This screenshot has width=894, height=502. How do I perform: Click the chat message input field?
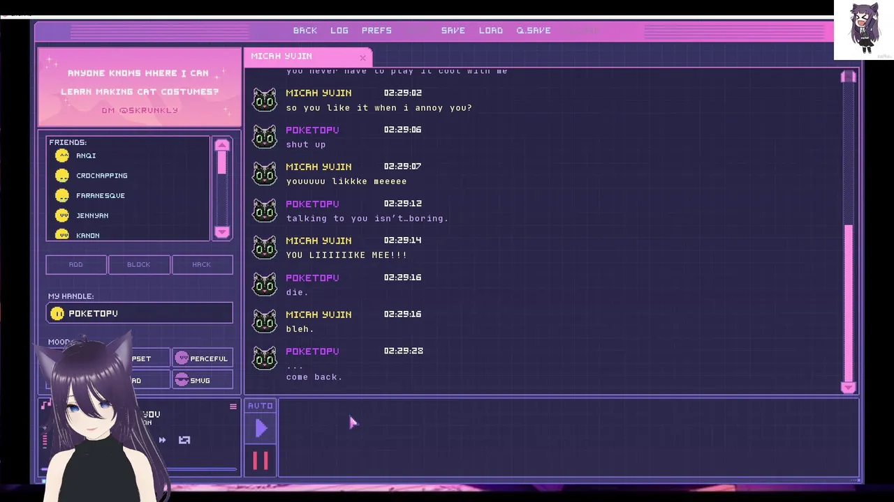pyautogui.click(x=569, y=438)
